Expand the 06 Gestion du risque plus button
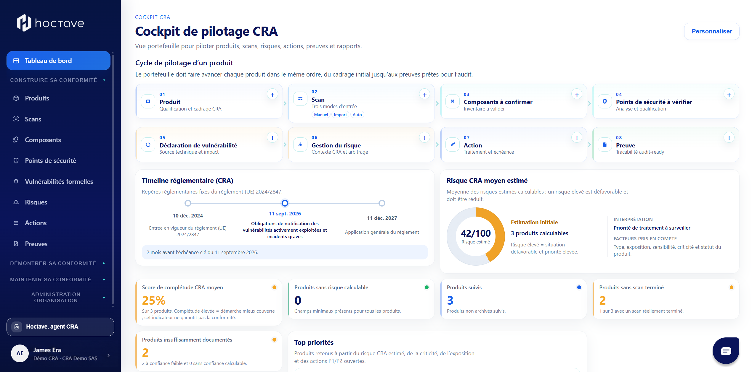The width and height of the screenshot is (752, 372). click(x=425, y=138)
